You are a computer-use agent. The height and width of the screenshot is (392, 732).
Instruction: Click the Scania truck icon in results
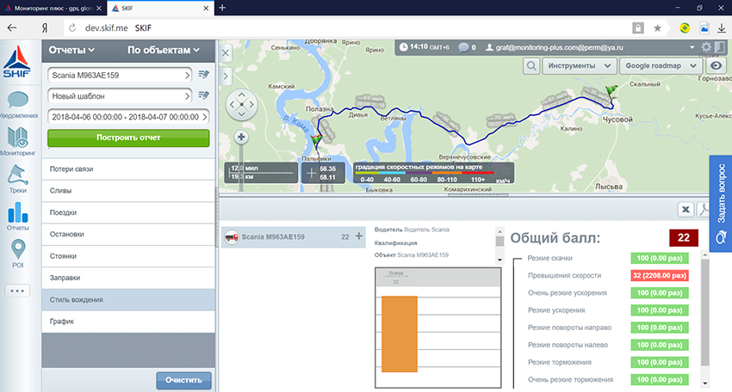(232, 236)
